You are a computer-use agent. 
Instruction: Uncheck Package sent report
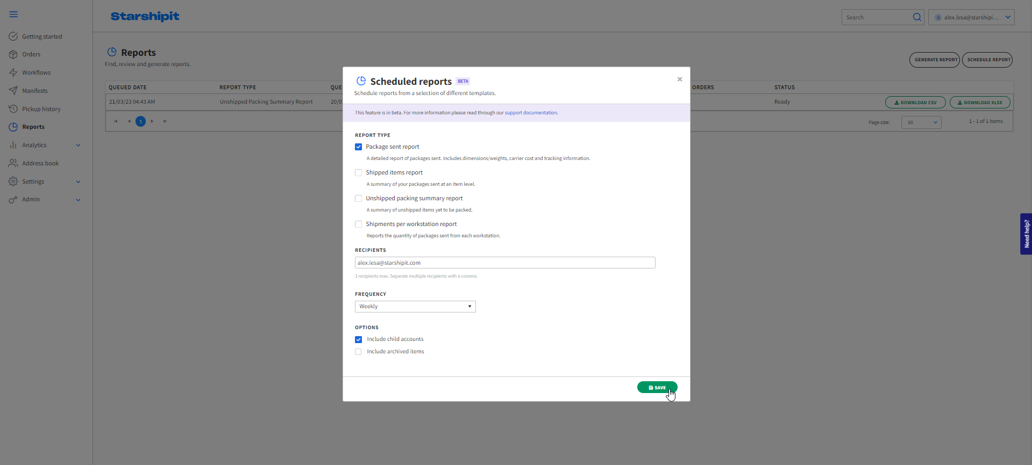(358, 147)
